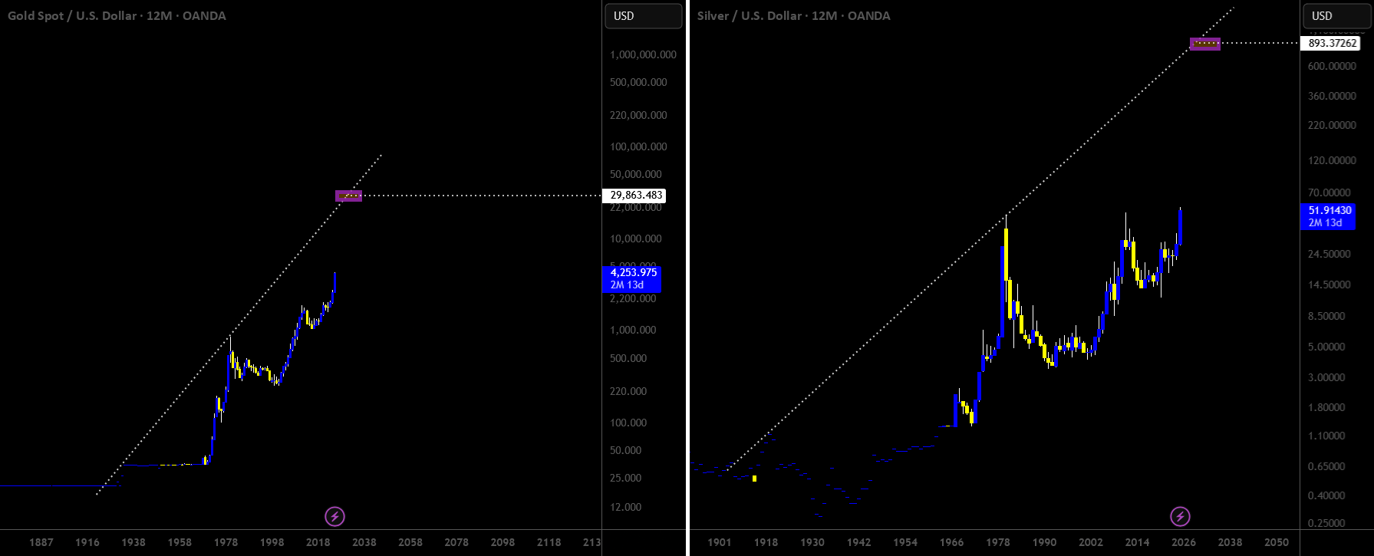
Task: Click 220,000.000 on the gold price scale
Action: [x=638, y=115]
